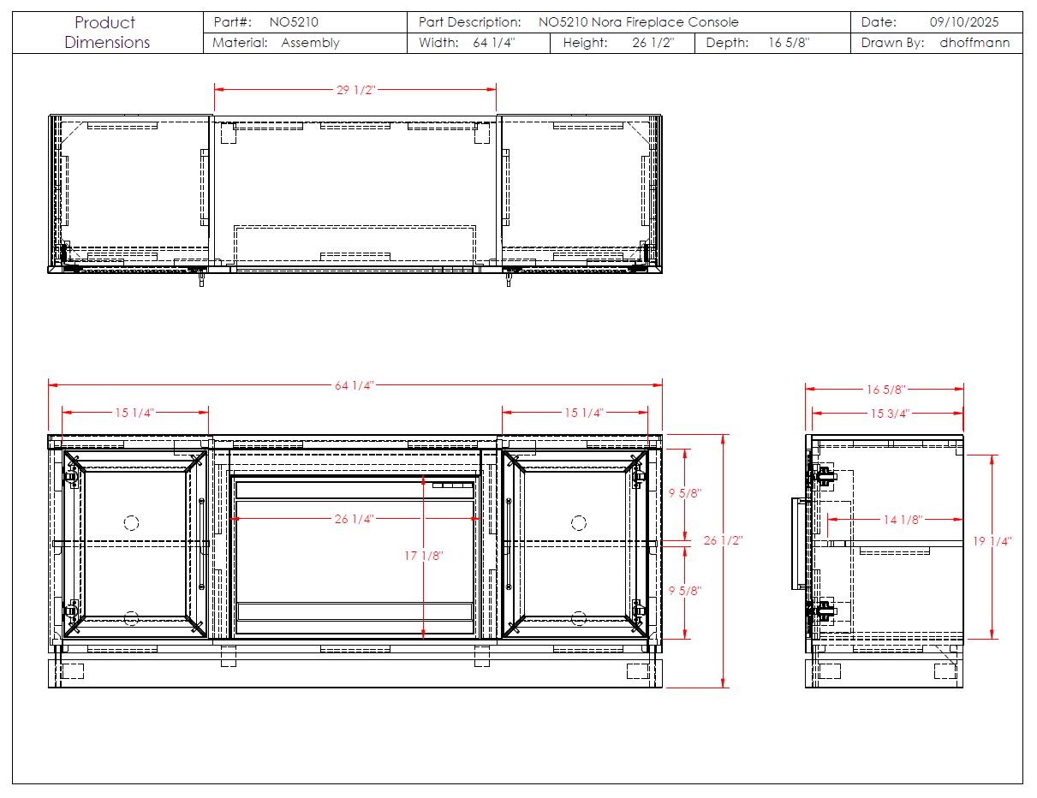
Task: Click the Product Dimensions title cell
Action: [x=107, y=33]
